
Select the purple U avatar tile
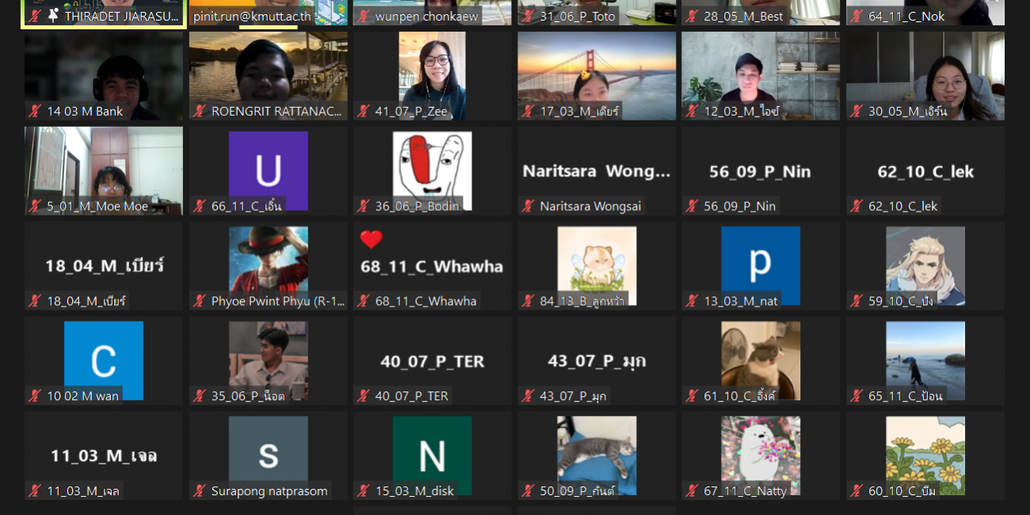pos(268,170)
